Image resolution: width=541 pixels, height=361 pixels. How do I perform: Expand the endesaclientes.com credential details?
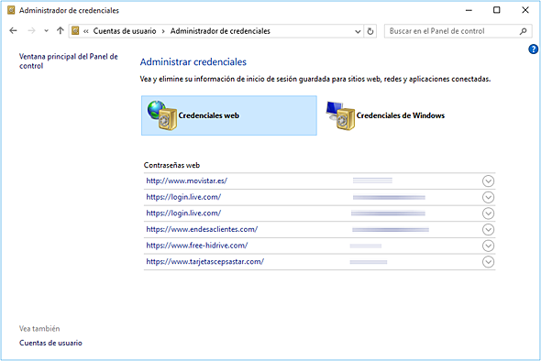pos(488,230)
